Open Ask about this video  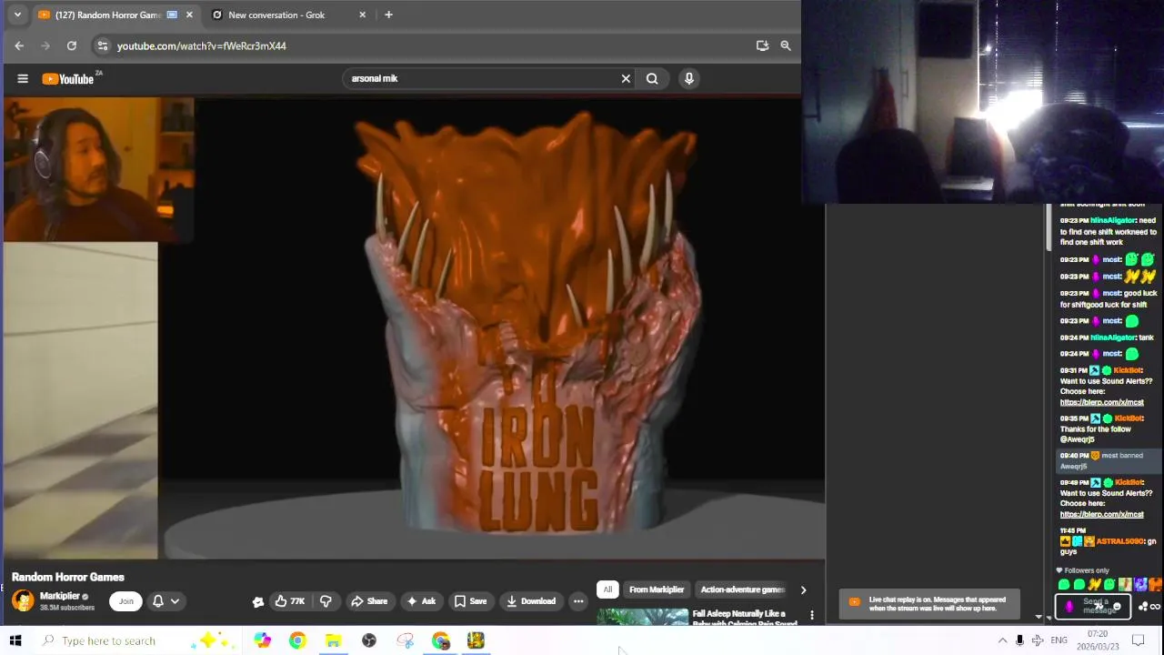click(420, 601)
